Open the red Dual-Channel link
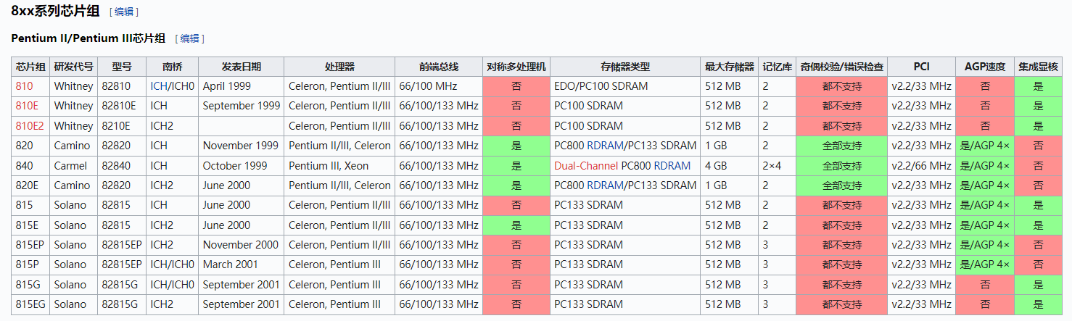Image resolution: width=1072 pixels, height=321 pixels. point(586,165)
